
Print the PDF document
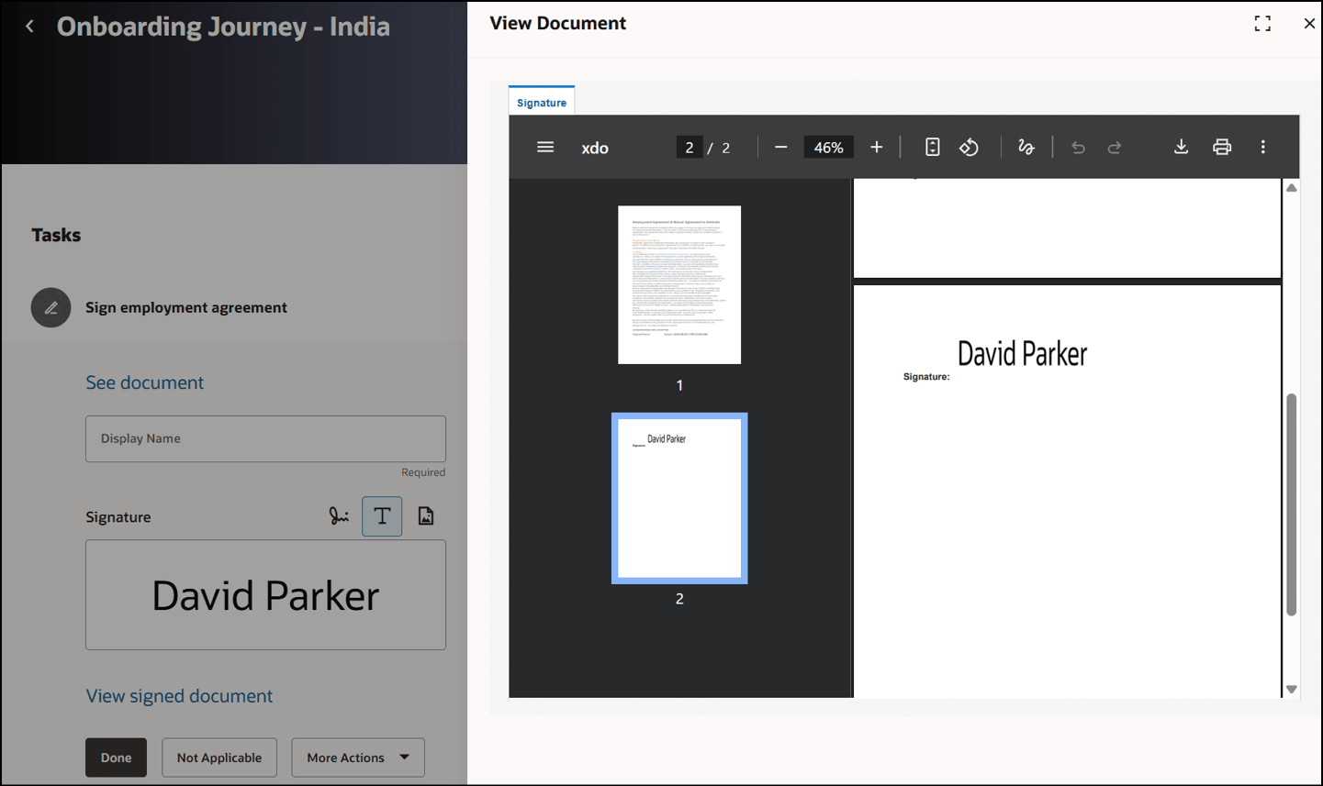tap(1222, 148)
